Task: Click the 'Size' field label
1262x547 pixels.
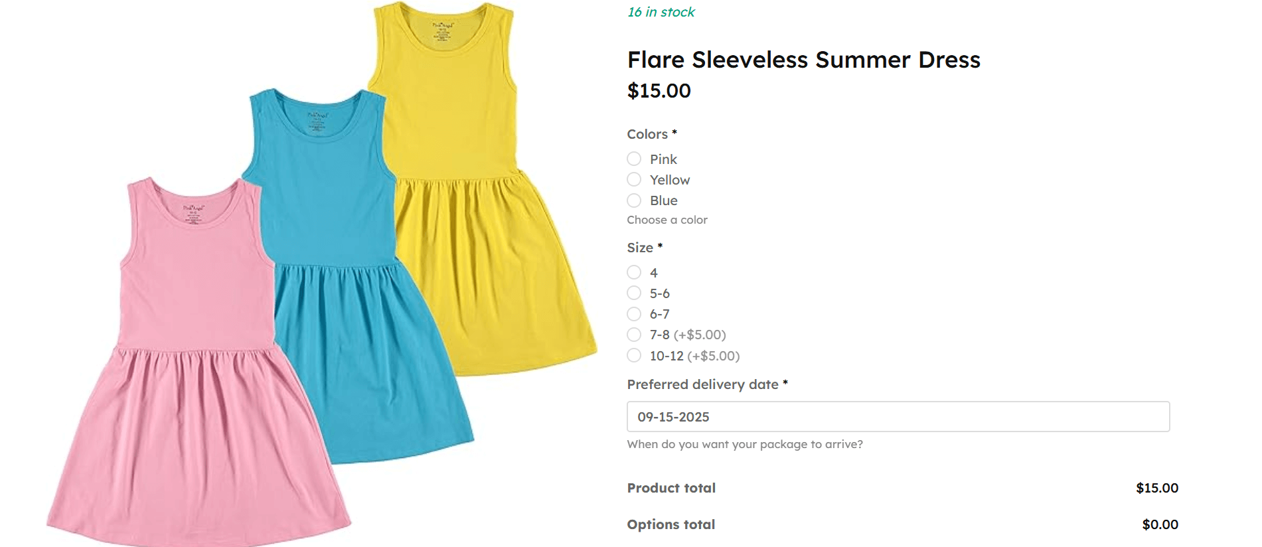Action: coord(640,248)
